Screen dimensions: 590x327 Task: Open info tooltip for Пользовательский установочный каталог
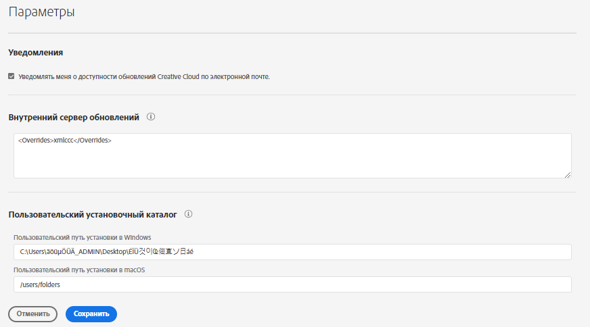point(189,214)
